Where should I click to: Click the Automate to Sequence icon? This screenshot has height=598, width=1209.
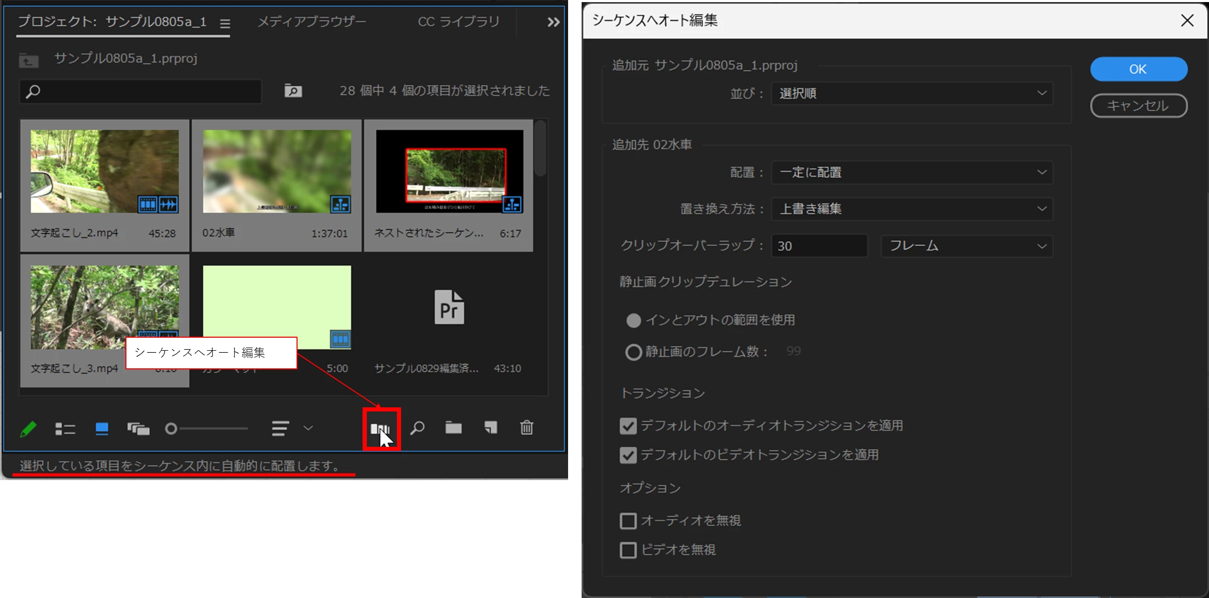380,429
